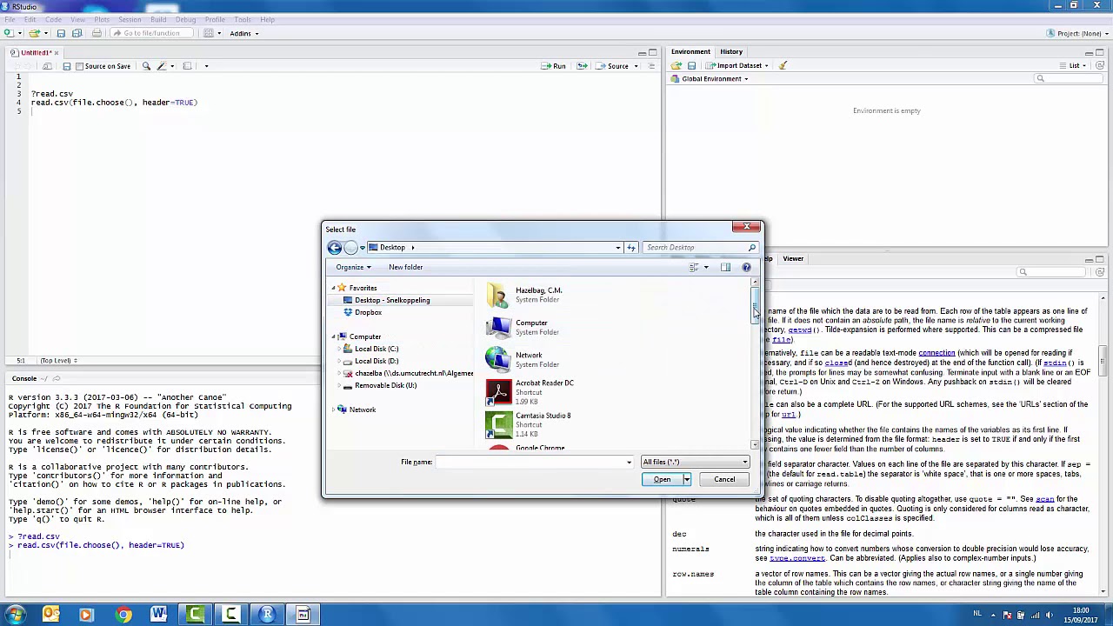Open the All files type dropdown
Viewport: 1113px width, 626px height.
click(694, 462)
